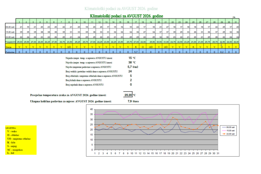Select the 5,7 l/m2 highest precipitation value
Screen dimensions: 261x174
point(133,67)
